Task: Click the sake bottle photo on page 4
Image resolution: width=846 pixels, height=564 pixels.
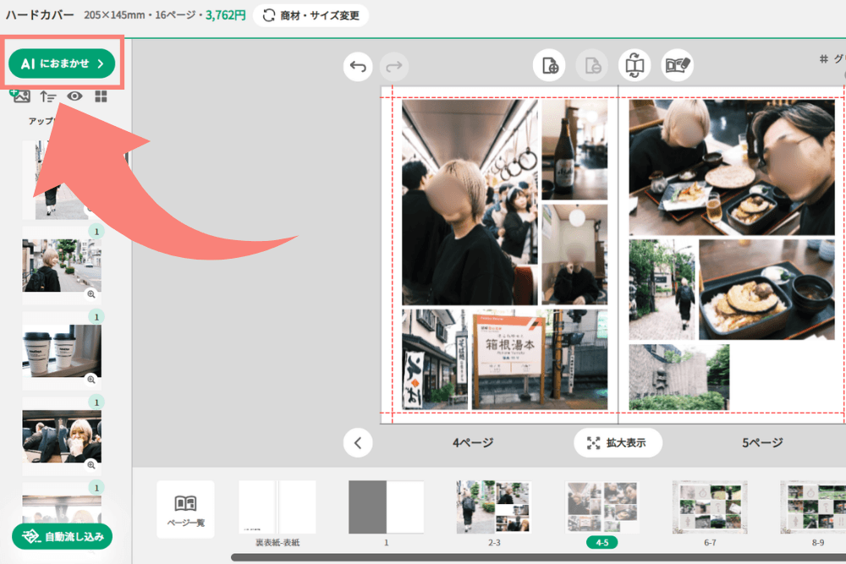Action: pyautogui.click(x=574, y=150)
